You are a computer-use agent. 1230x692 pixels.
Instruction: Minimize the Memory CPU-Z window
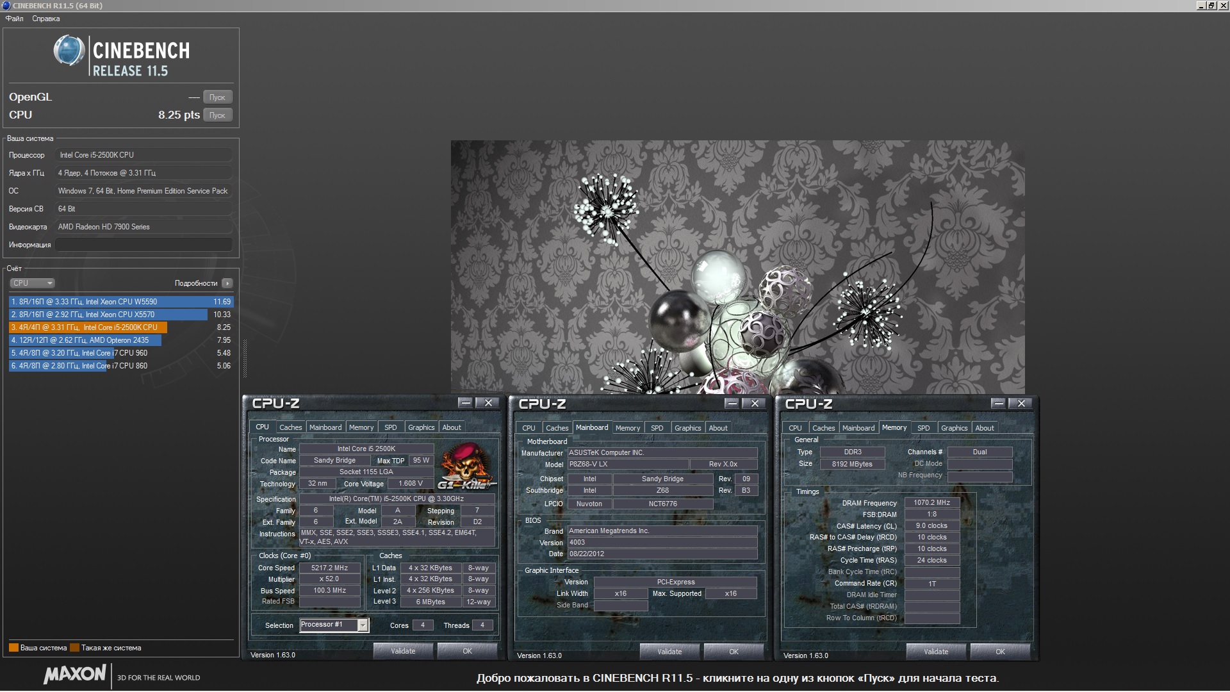999,404
